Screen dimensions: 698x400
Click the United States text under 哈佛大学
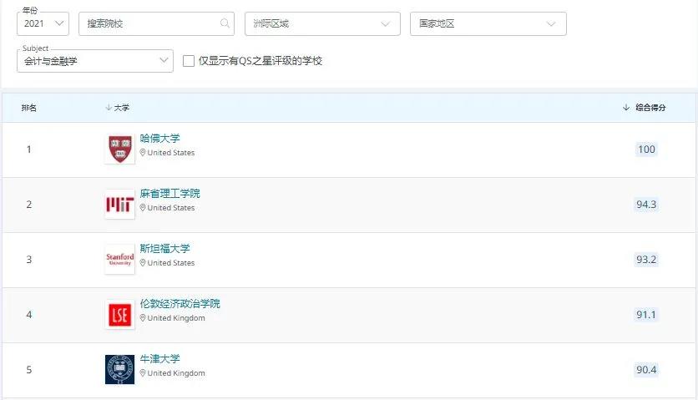tap(171, 152)
